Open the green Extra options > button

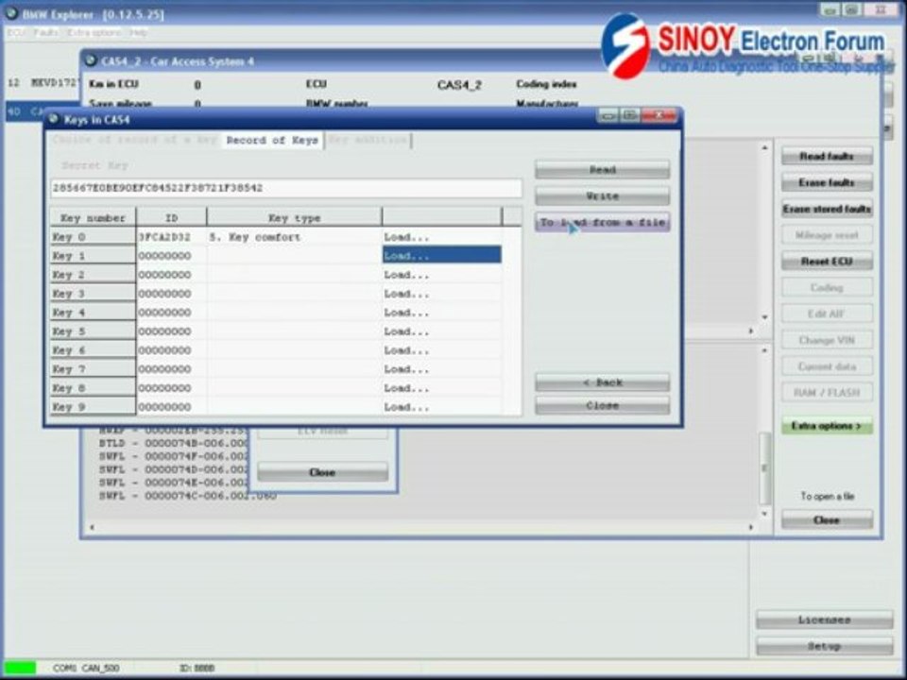(x=827, y=426)
